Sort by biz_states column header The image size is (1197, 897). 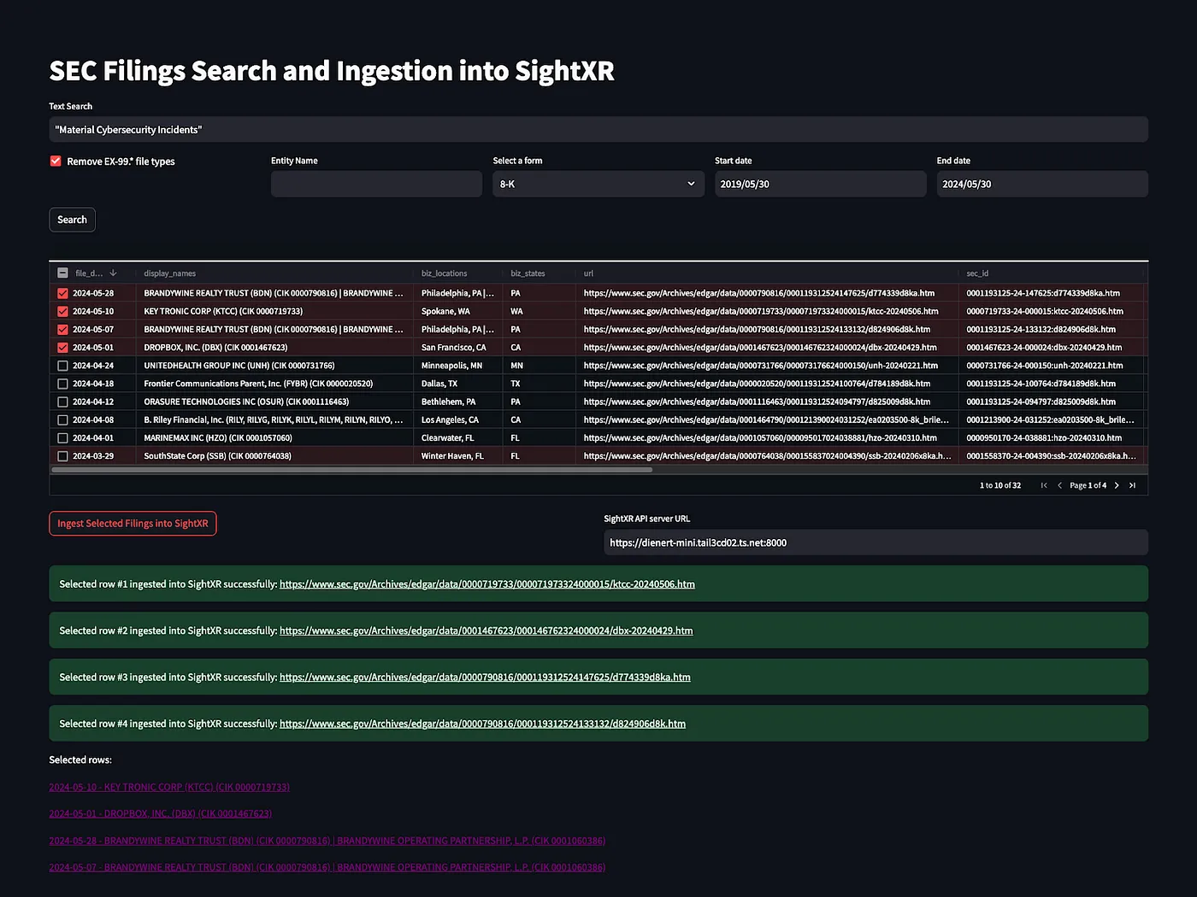[528, 273]
